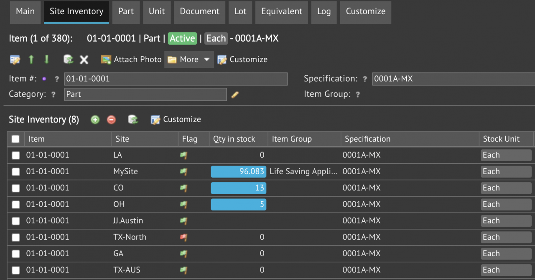Click the red minus remove record icon
Viewport: 535px width, 280px height.
tap(111, 120)
